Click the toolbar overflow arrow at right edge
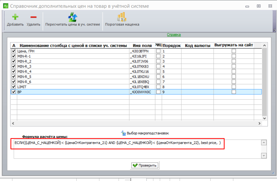 pos(274,30)
